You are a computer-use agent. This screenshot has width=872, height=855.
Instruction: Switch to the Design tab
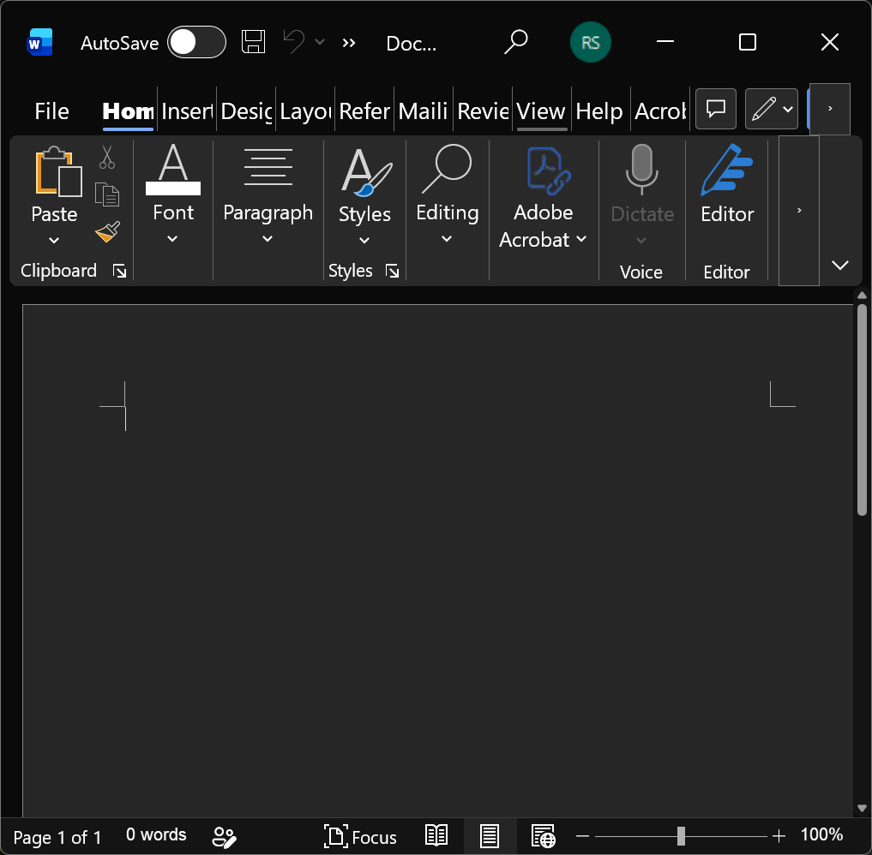coord(246,111)
